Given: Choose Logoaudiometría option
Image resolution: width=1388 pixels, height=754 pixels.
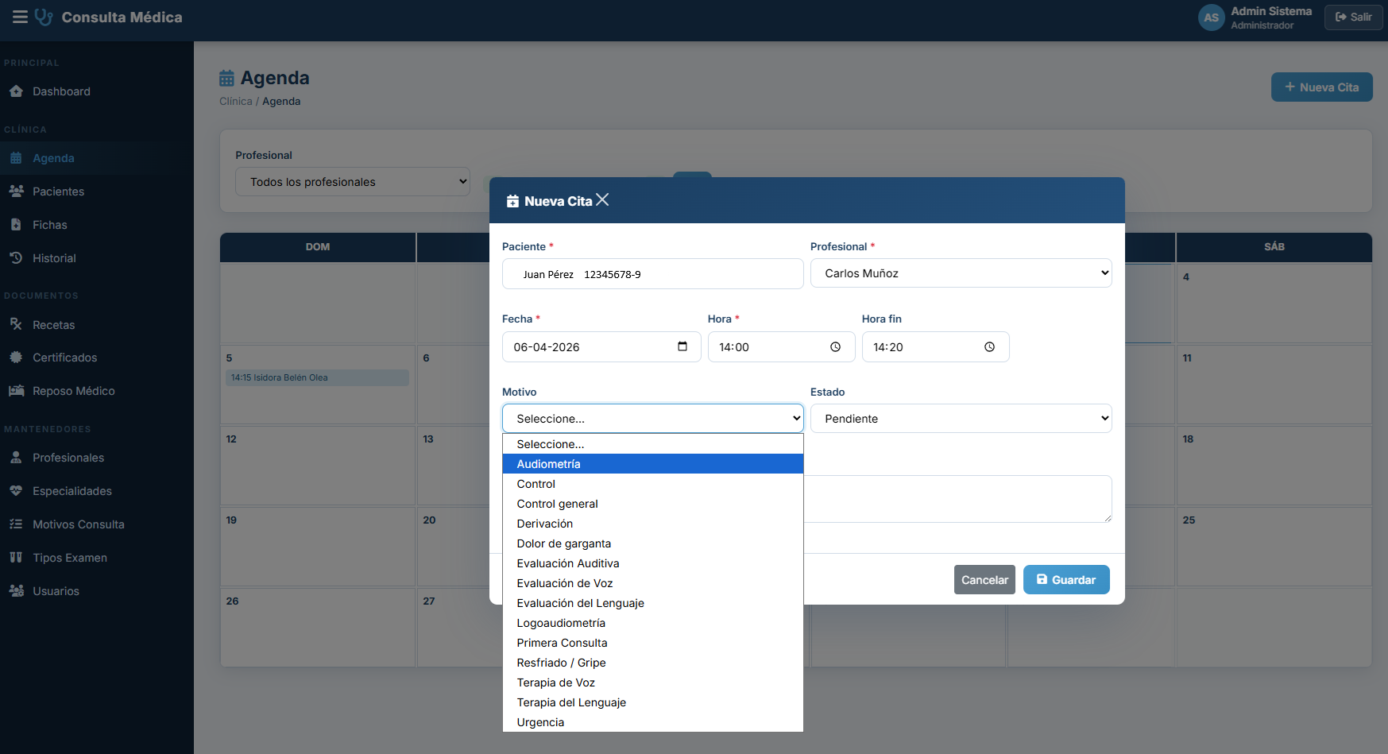Looking at the screenshot, I should coord(653,623).
